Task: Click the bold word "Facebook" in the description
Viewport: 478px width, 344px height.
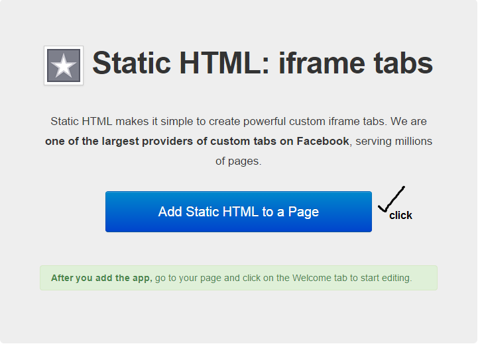Action: click(x=322, y=141)
